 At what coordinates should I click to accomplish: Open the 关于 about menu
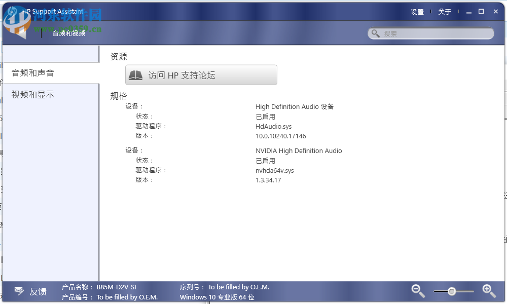coord(444,12)
